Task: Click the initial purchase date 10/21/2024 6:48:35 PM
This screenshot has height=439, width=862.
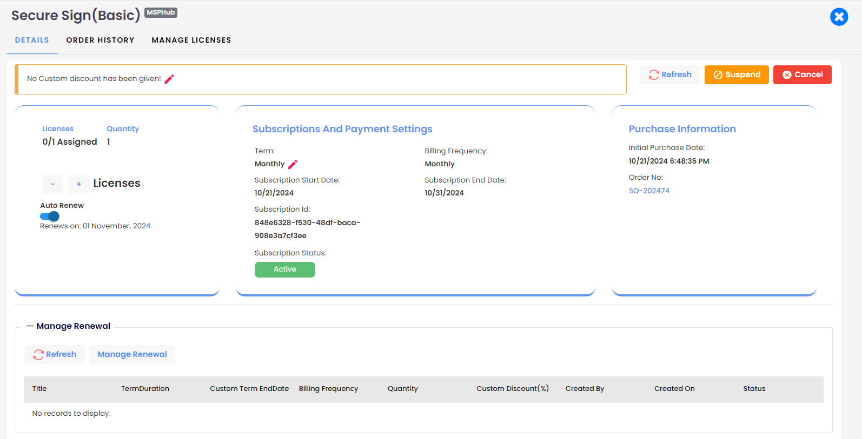Action: tap(668, 161)
